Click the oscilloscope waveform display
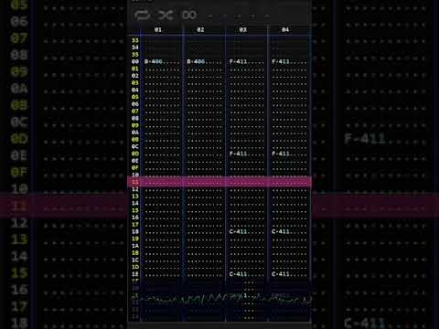The width and height of the screenshot is (439, 329). coord(222,299)
